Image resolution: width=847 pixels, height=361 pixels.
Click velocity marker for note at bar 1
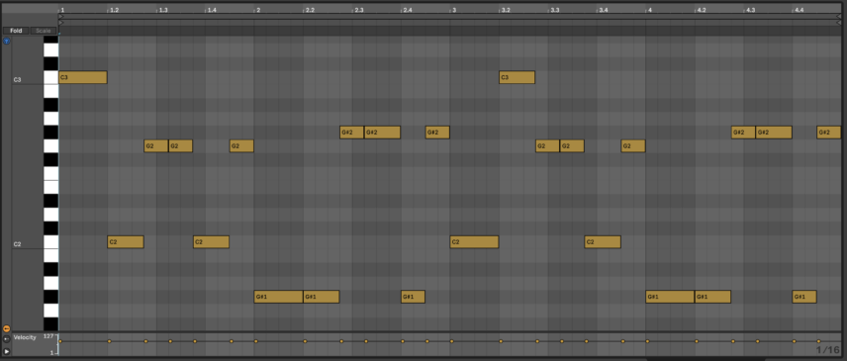point(60,341)
